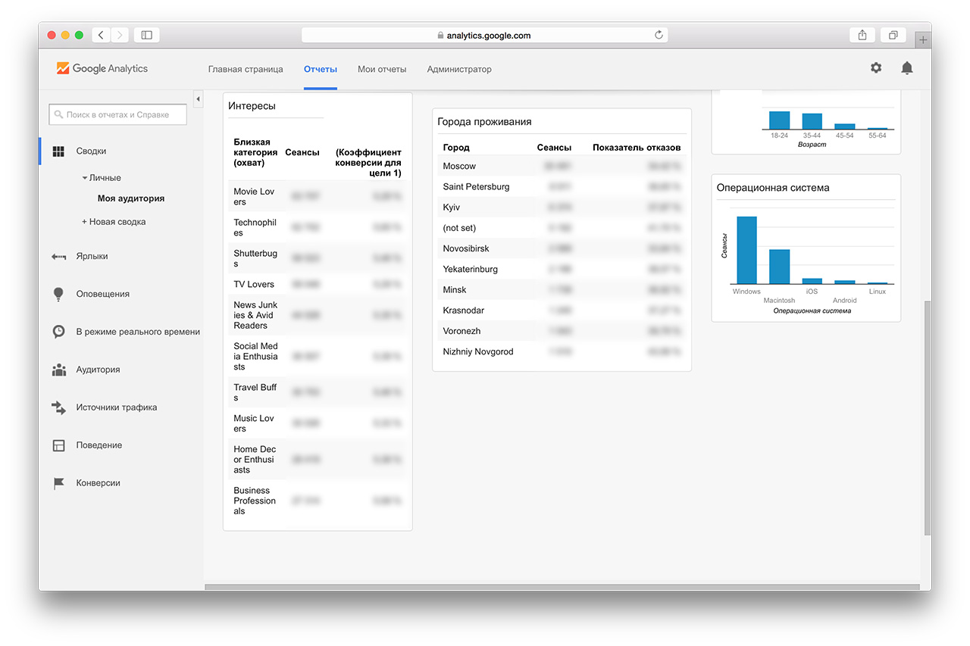Click the Оповещения lightbulb icon
The image size is (970, 646).
pos(58,294)
